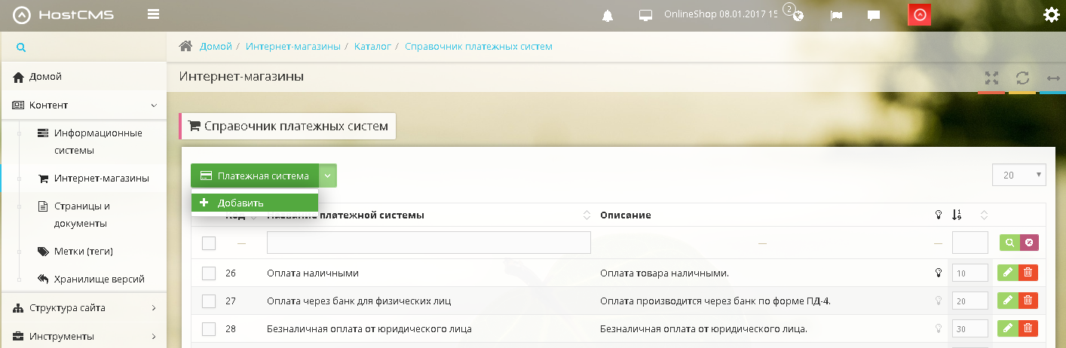Click the notifications bell icon
1066x348 pixels.
(x=608, y=16)
